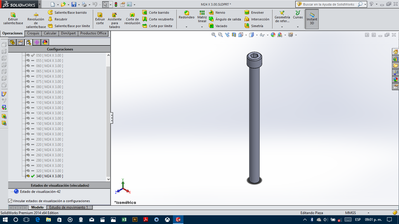Switch to Estudio de movimiento 1 tab
399x224 pixels.
[x=69, y=207]
